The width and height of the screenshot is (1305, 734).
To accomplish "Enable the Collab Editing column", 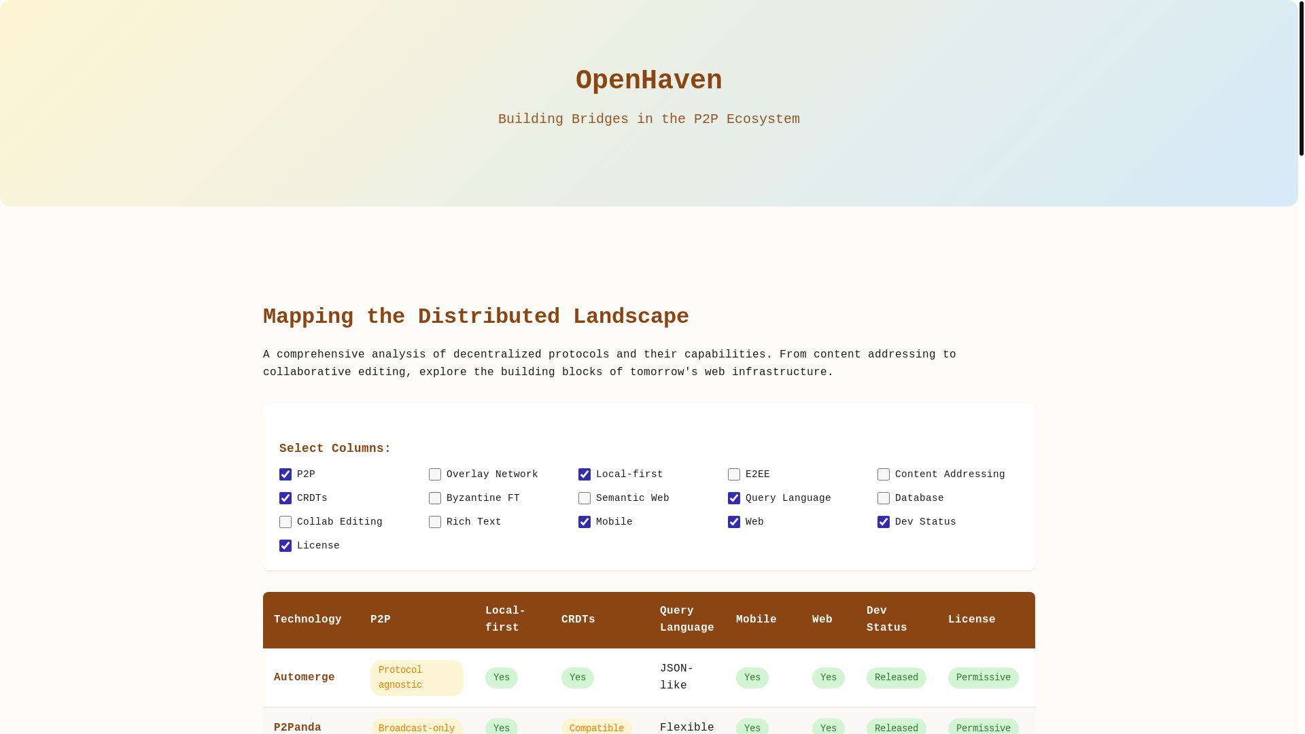I will point(285,522).
